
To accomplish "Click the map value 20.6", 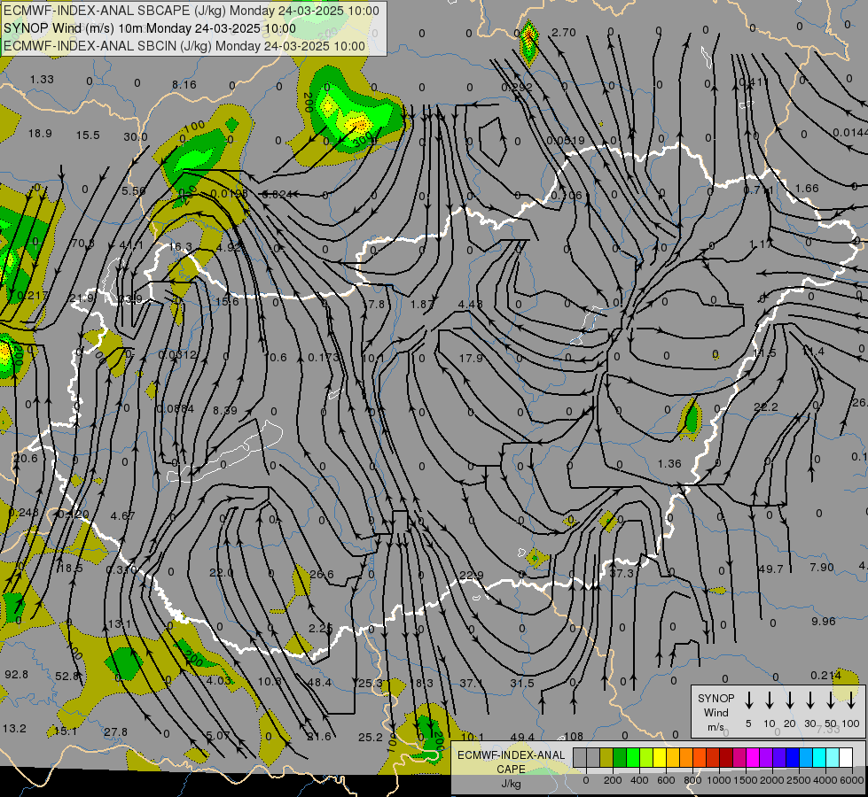I will tap(26, 458).
